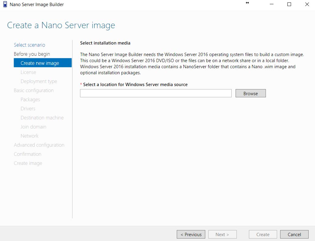Select the Confirmation step

pos(28,154)
